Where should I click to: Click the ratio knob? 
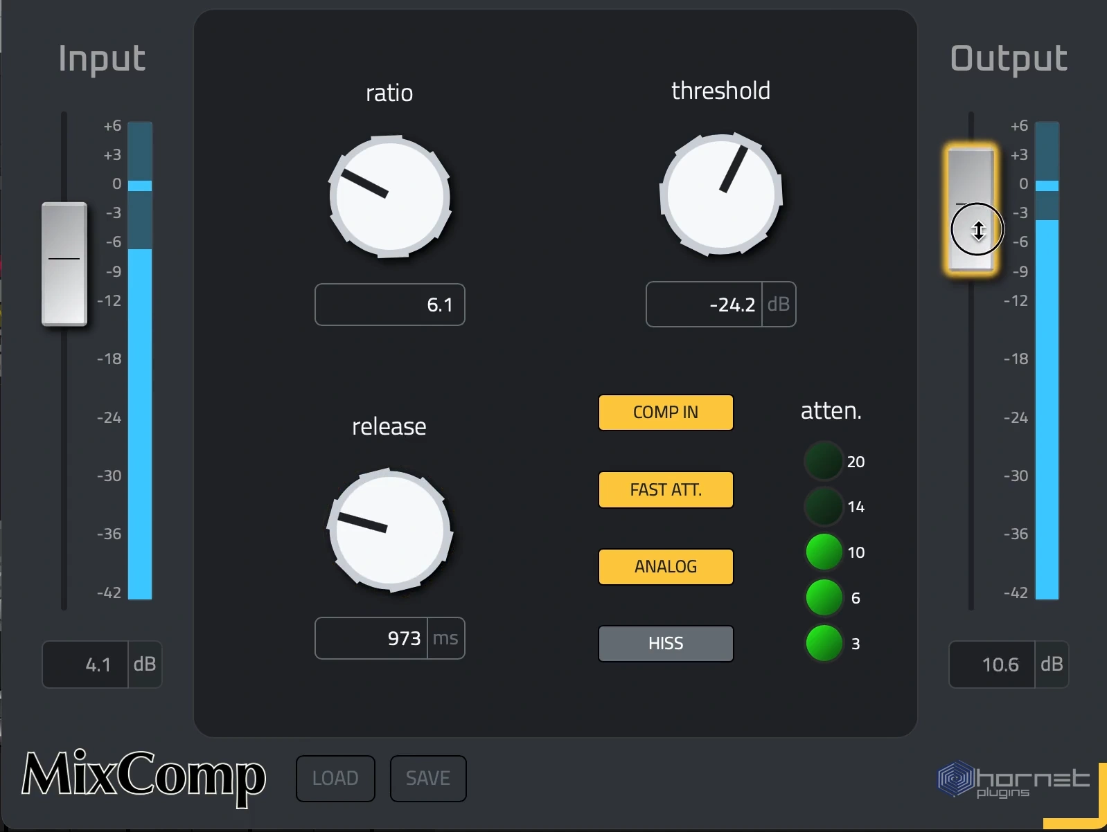pos(390,197)
